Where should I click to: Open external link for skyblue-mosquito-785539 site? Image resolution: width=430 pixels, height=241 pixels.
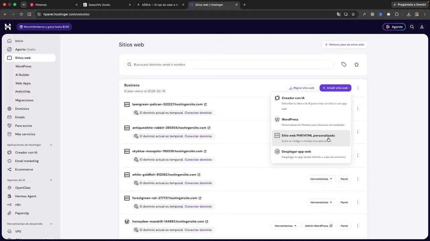[x=205, y=151]
